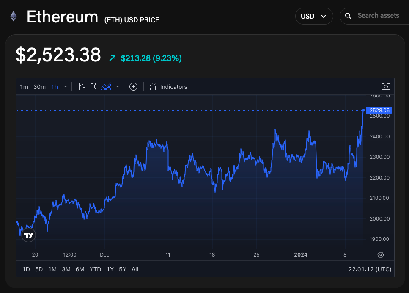Click the TradingView logo on chart
Screen dimensions: 409x293
[x=28, y=235]
